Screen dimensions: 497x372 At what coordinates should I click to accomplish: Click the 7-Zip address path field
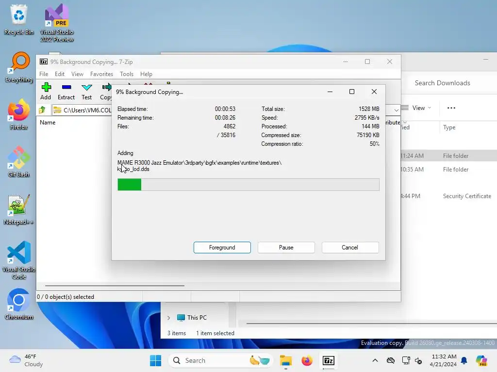(83, 110)
